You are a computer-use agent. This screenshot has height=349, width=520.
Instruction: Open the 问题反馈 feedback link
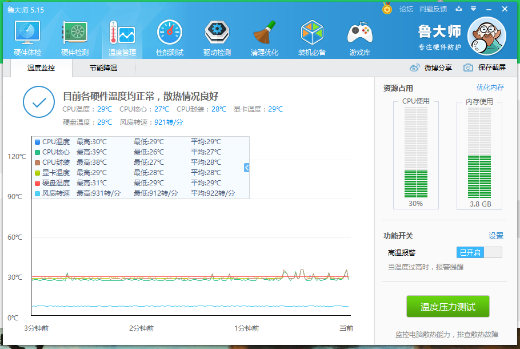433,9
